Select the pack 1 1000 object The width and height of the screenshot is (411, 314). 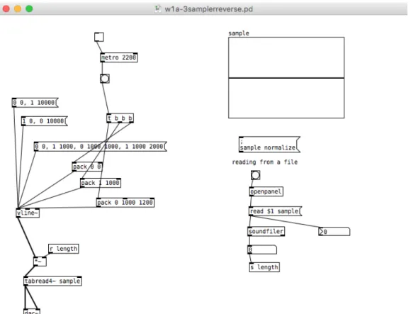(x=101, y=183)
